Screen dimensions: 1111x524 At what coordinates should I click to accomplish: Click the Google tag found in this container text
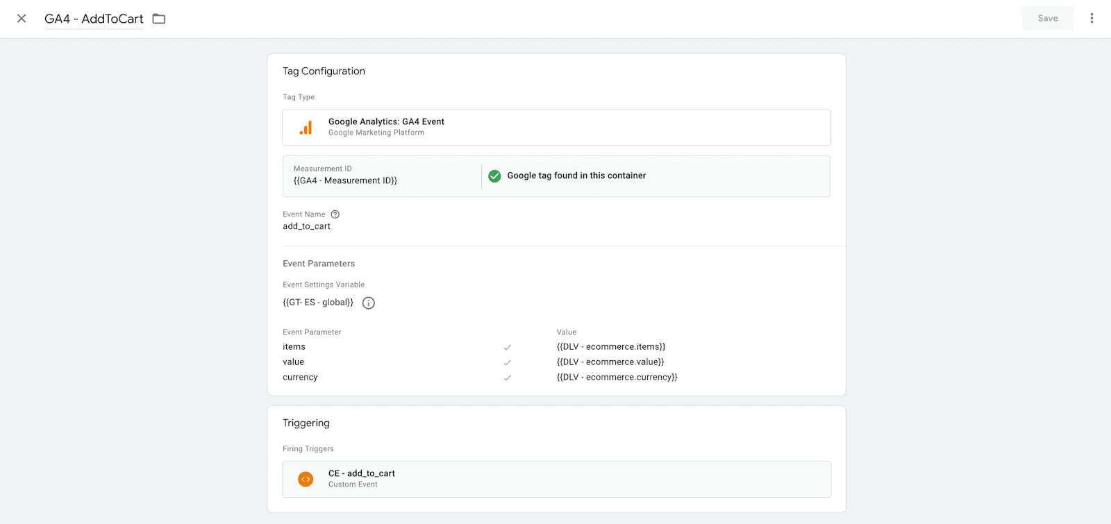click(576, 176)
